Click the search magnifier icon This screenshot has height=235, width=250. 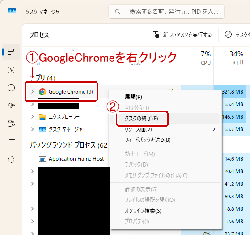[118, 12]
